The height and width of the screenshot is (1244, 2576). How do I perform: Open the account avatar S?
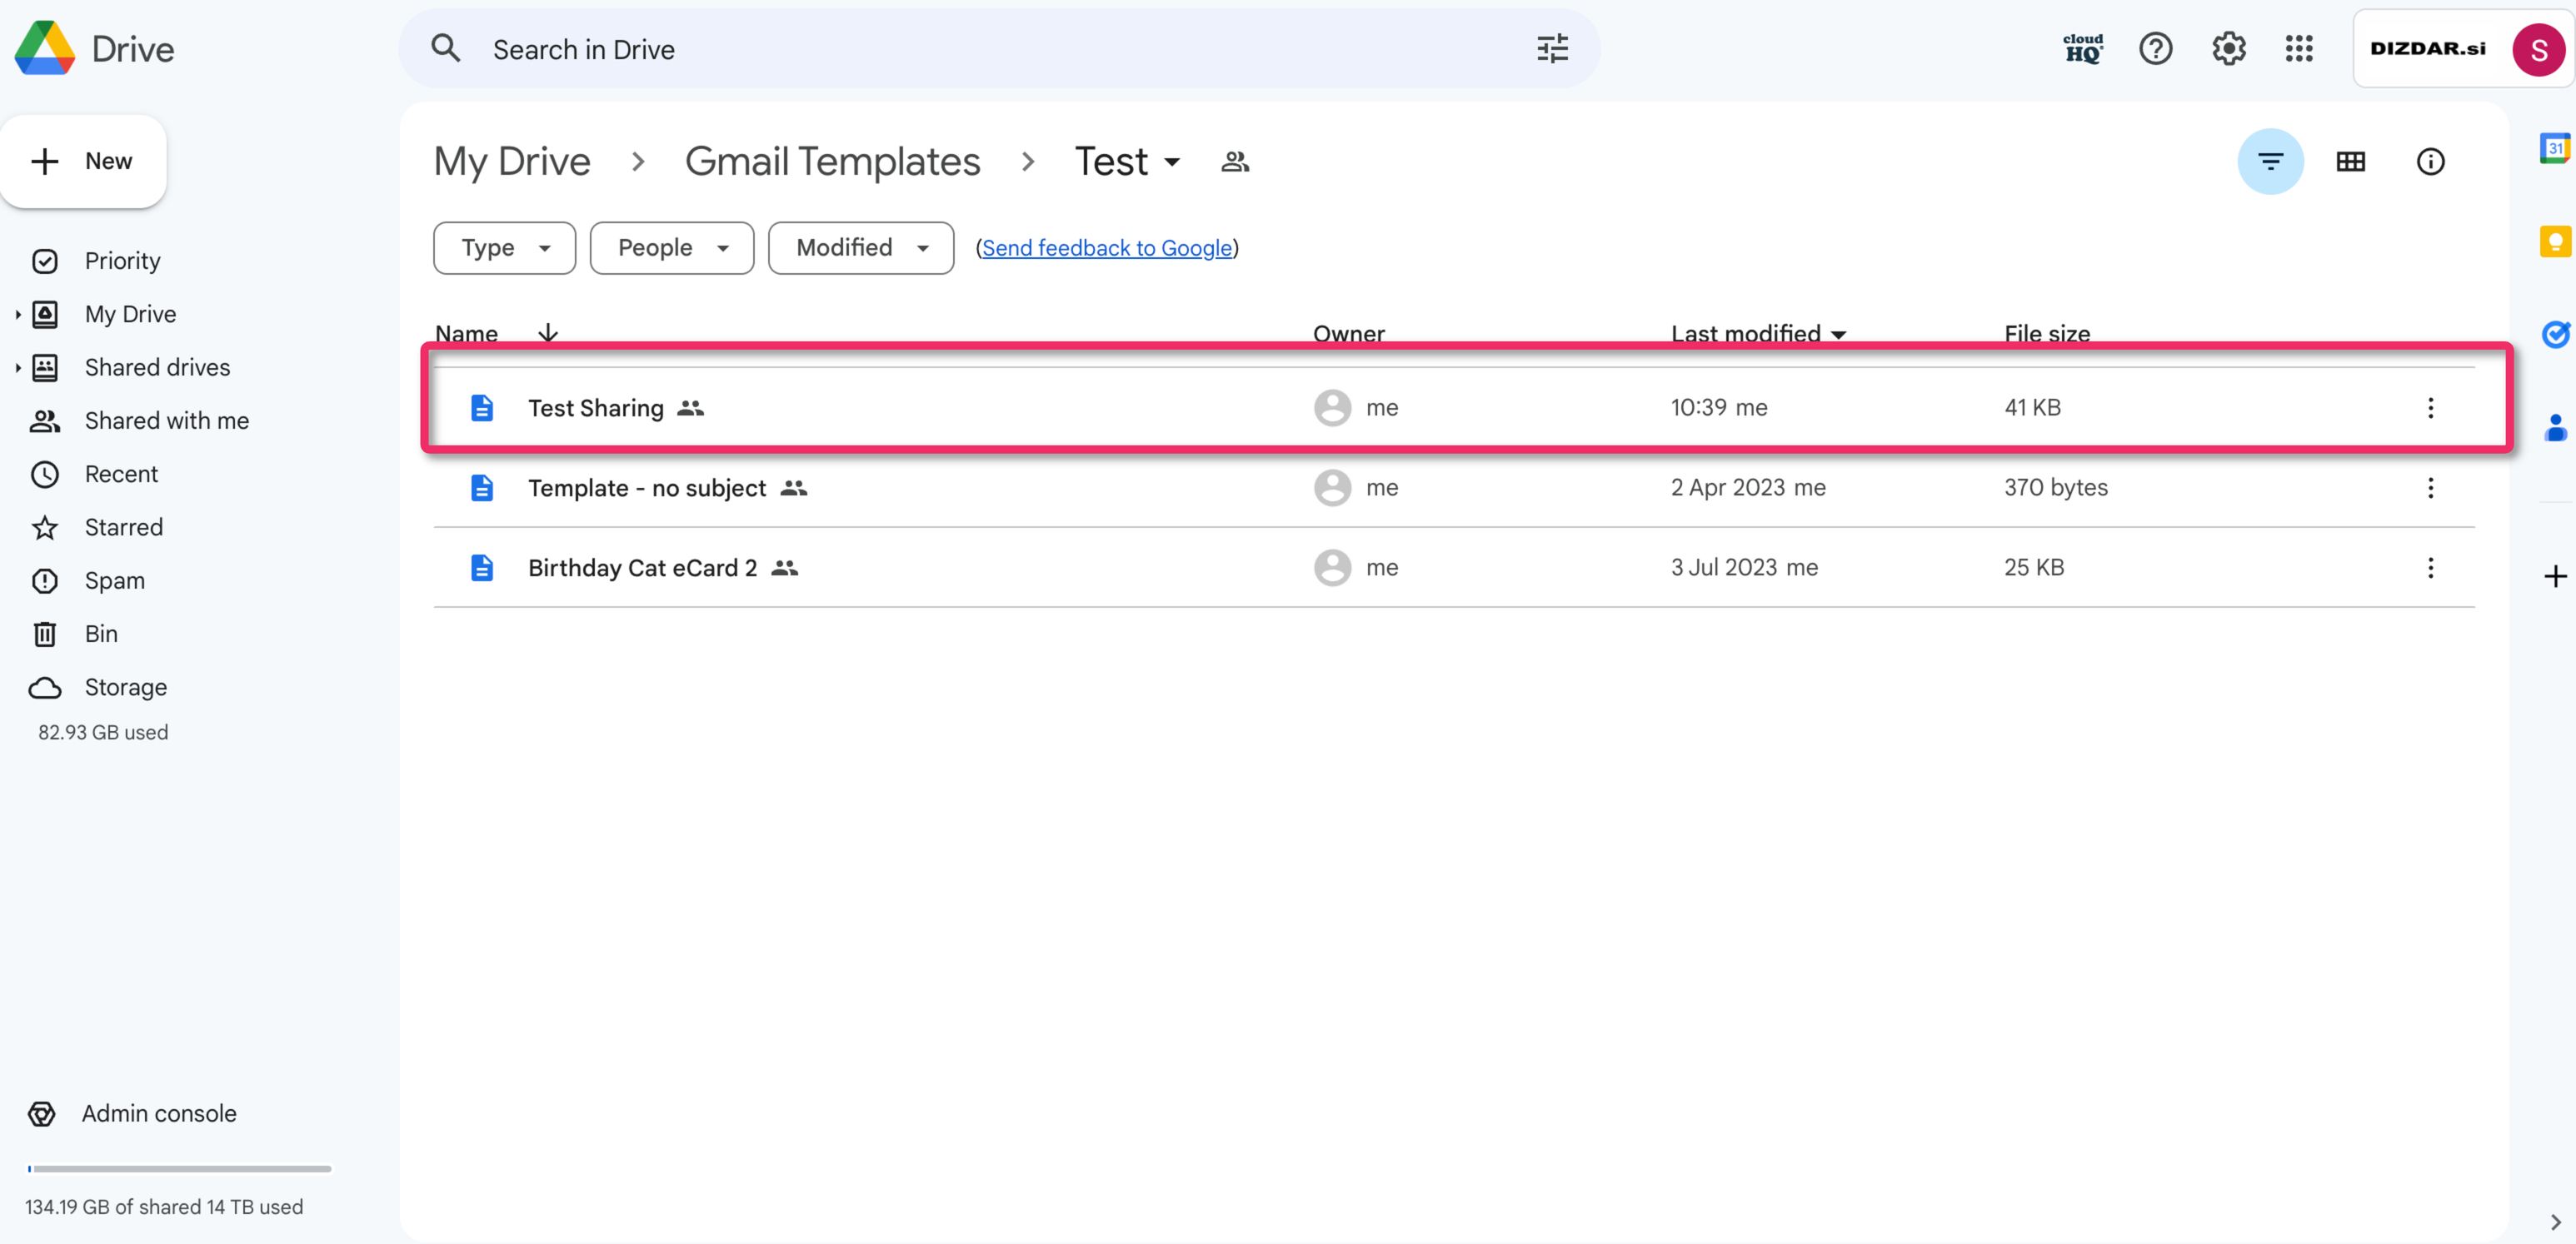click(x=2538, y=49)
